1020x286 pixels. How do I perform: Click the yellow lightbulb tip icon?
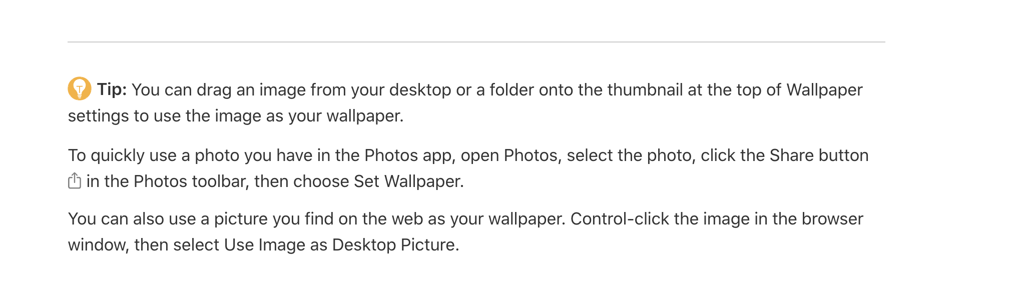coord(80,88)
